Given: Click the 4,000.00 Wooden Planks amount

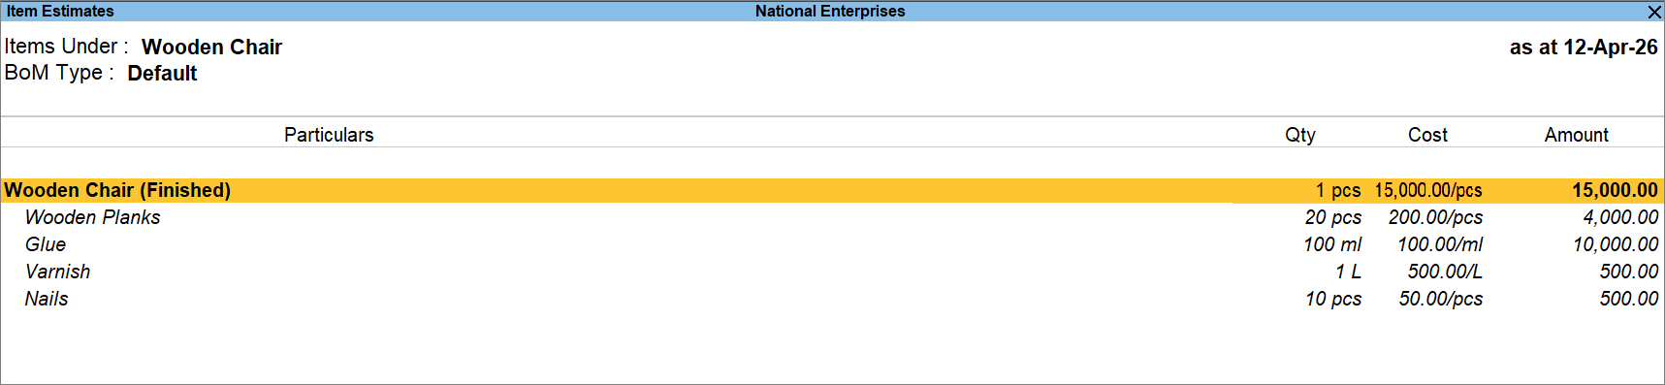Looking at the screenshot, I should tap(1620, 217).
